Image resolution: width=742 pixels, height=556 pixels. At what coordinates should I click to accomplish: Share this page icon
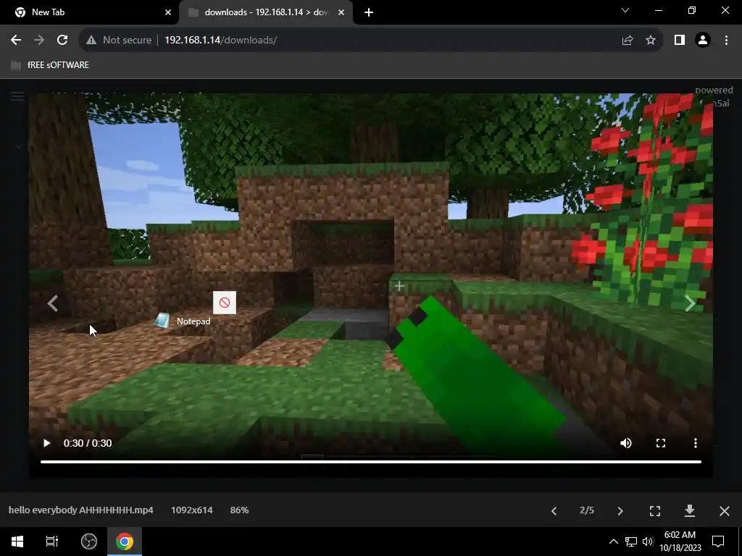628,41
